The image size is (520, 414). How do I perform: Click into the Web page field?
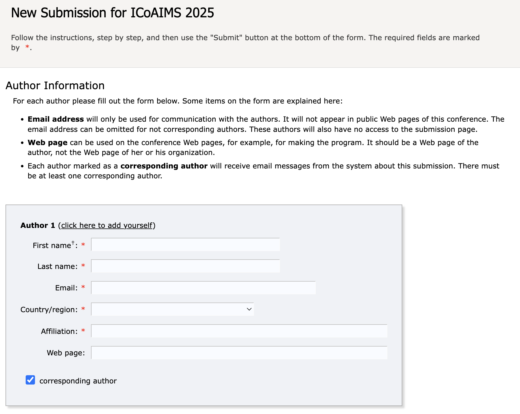[239, 353]
